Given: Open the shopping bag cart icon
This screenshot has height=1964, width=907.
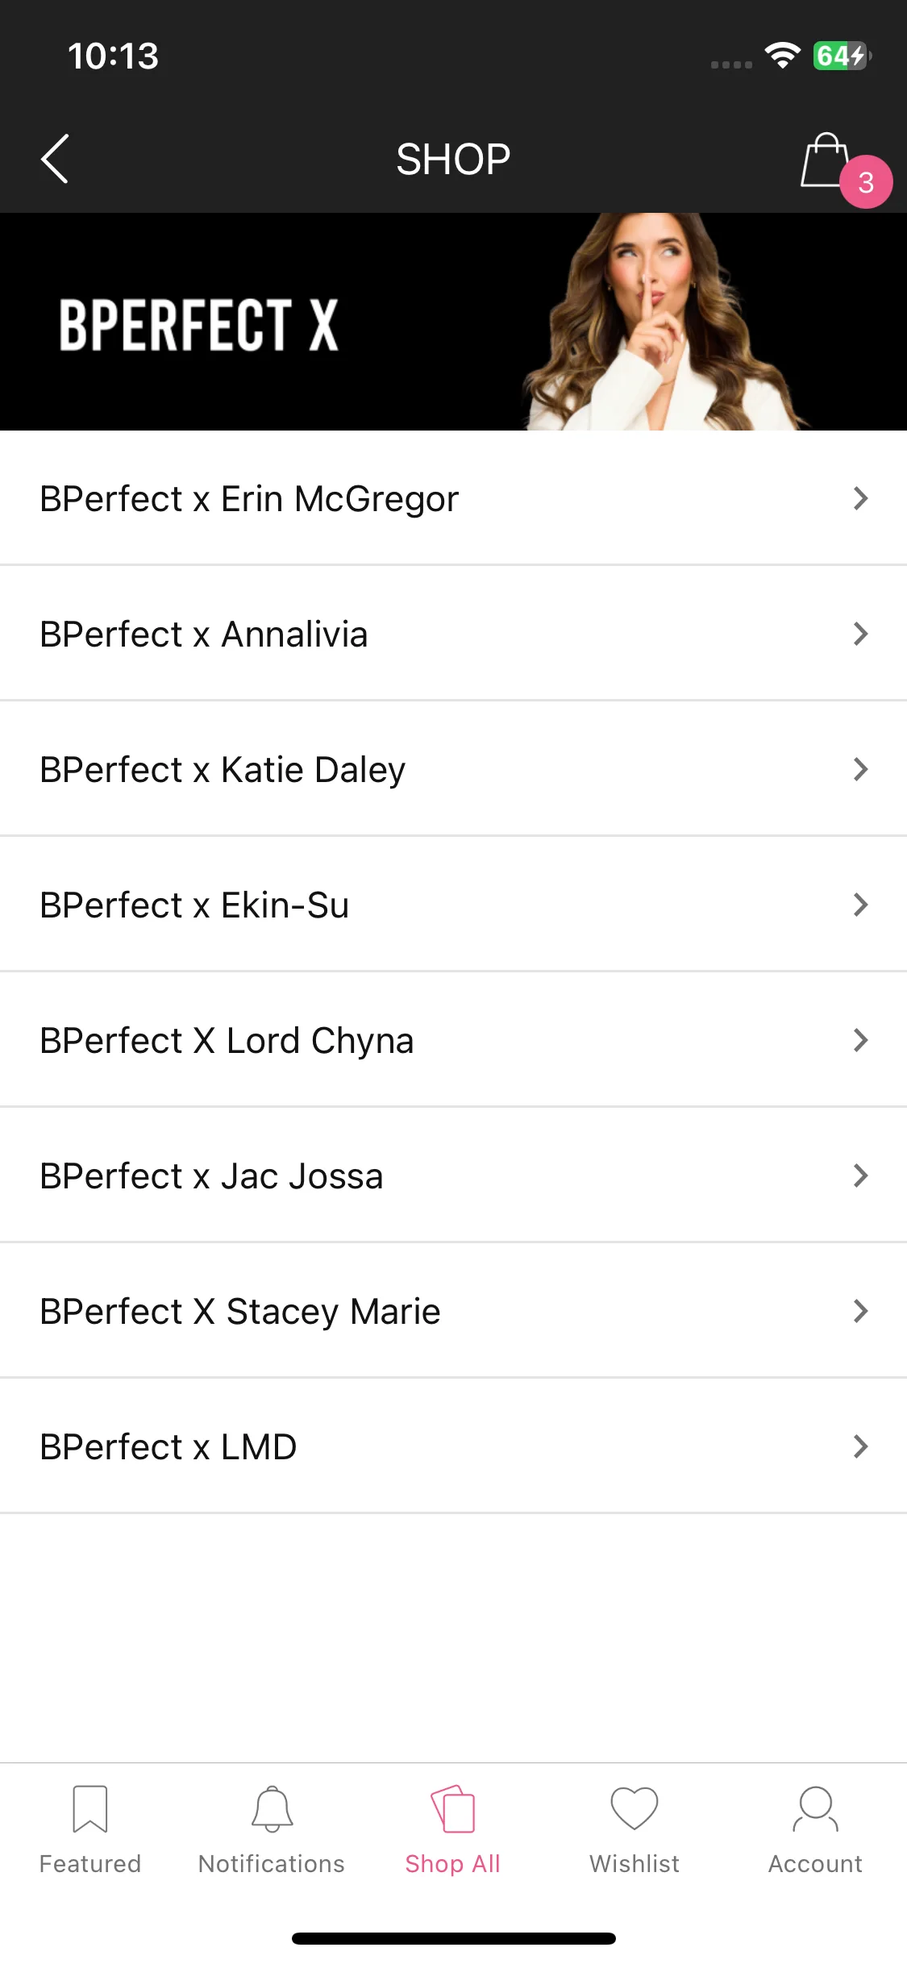Looking at the screenshot, I should [x=826, y=160].
